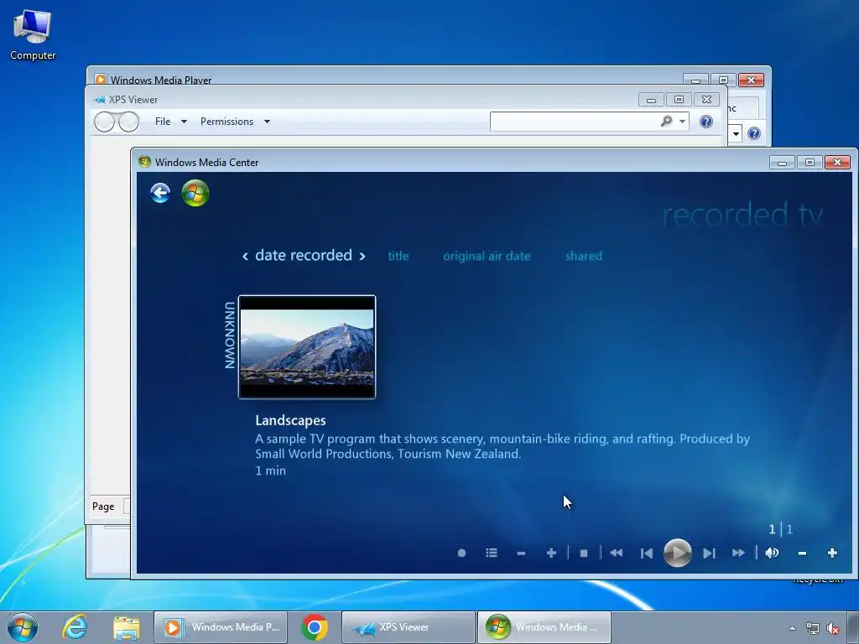This screenshot has width=859, height=644.
Task: Switch to Windows Media Player taskbar button
Action: click(x=221, y=627)
